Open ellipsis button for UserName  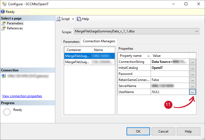(193, 92)
